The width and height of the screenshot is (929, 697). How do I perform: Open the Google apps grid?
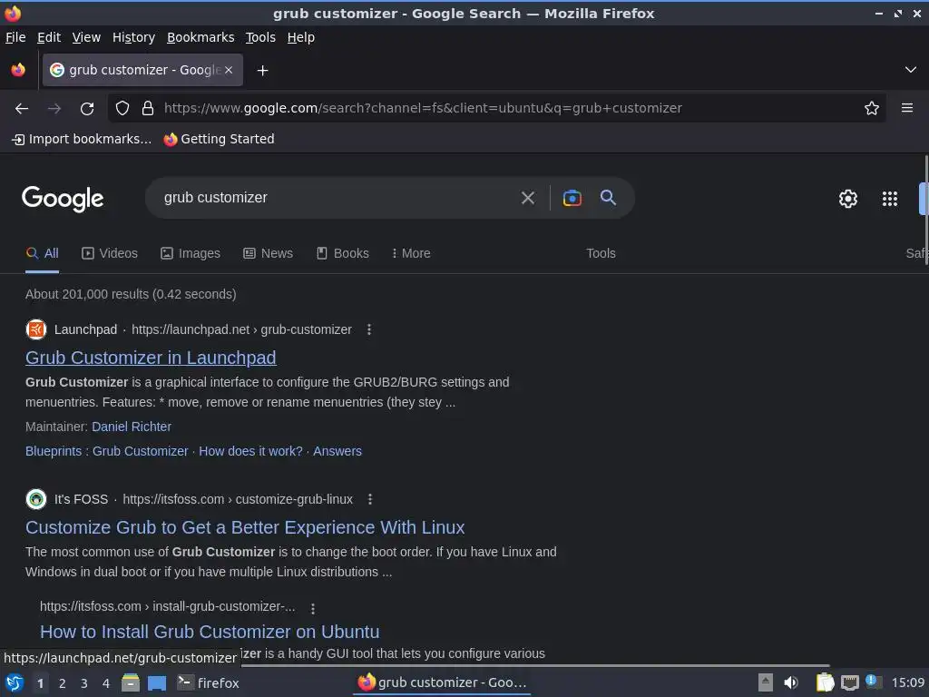[x=890, y=199]
